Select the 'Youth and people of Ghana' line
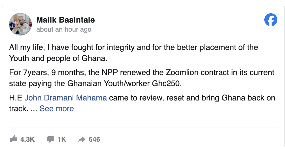This screenshot has width=285, height=149. coord(58,58)
